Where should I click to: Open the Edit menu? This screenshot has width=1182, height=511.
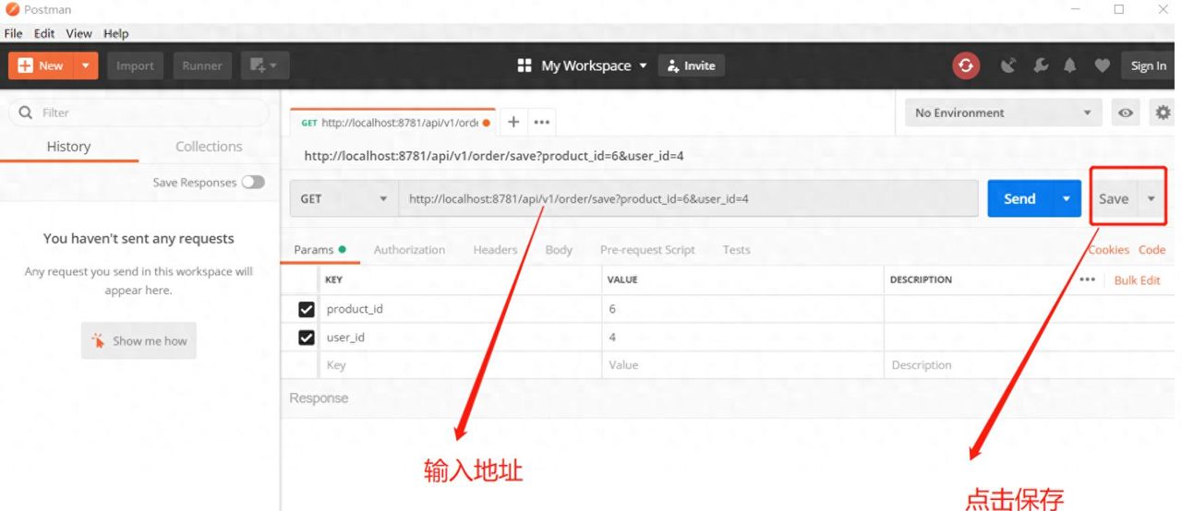(44, 33)
